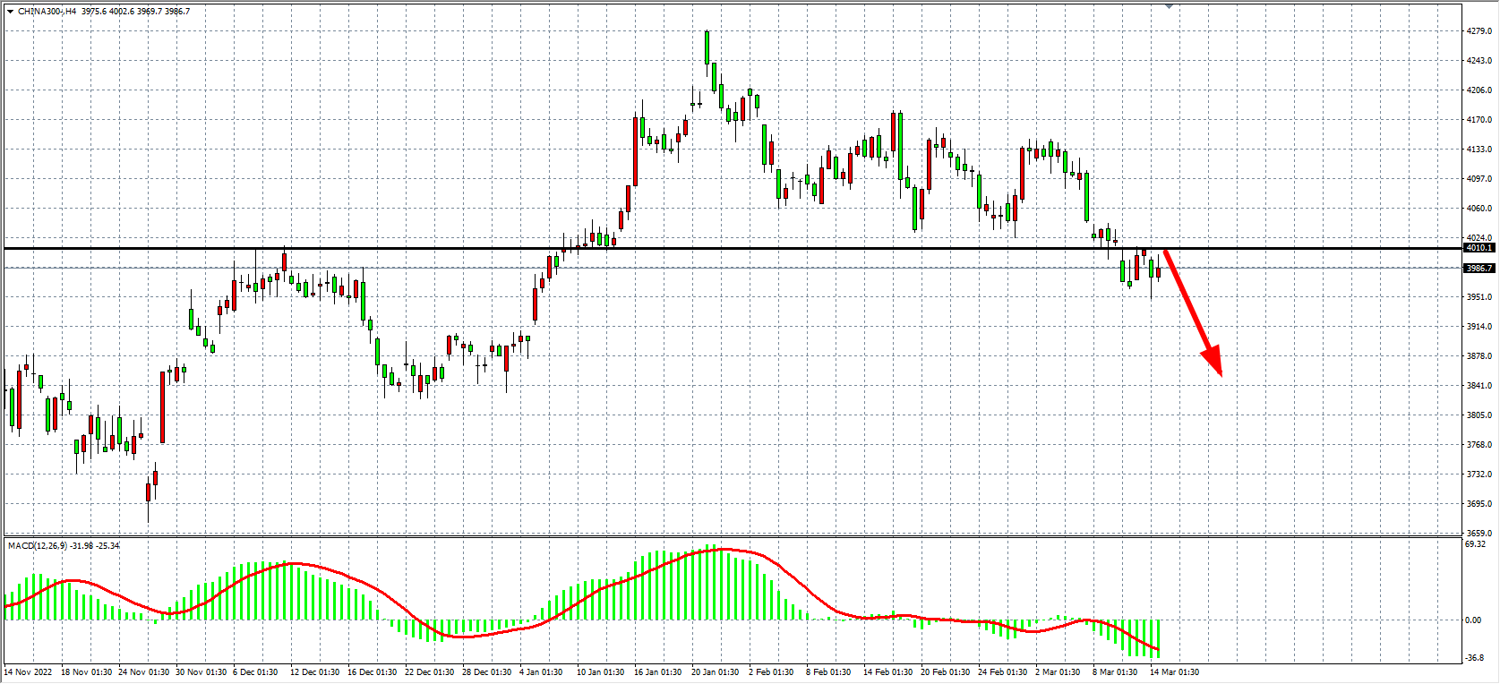Click the latest red candle at the right edge

(1158, 272)
